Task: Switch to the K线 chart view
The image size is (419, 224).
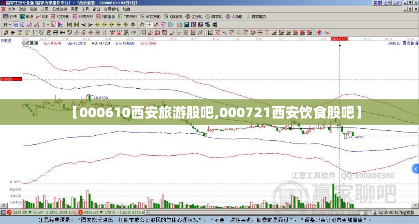Action: [42, 16]
